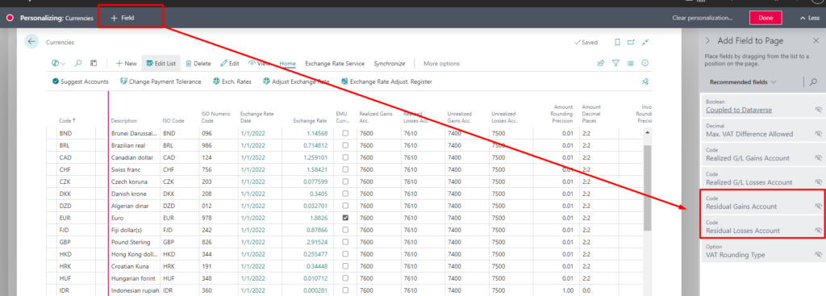Toggle EMU Currency checkbox for EUR
826x296 pixels.
(x=345, y=218)
